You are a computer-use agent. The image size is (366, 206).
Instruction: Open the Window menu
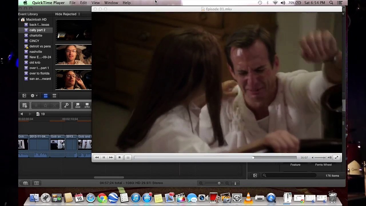[x=111, y=3]
